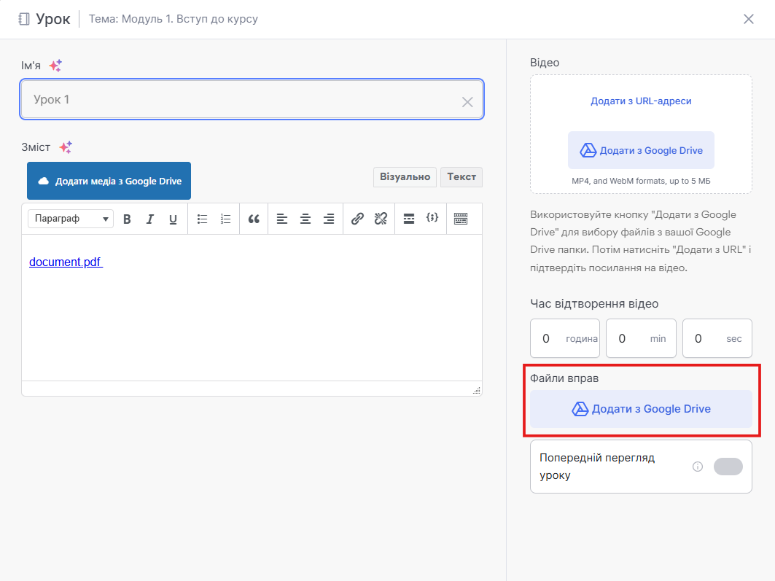Enable the lesson preview toggle switch
The width and height of the screenshot is (775, 581).
tap(728, 467)
